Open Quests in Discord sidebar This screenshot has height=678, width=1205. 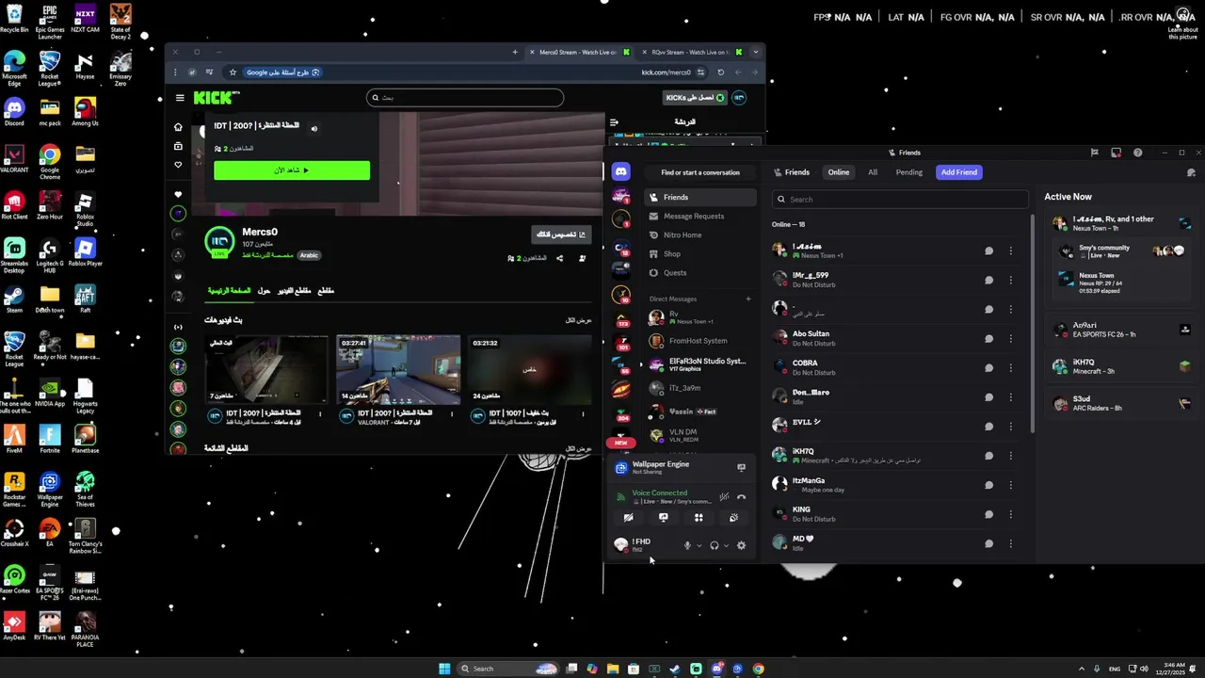(700, 273)
